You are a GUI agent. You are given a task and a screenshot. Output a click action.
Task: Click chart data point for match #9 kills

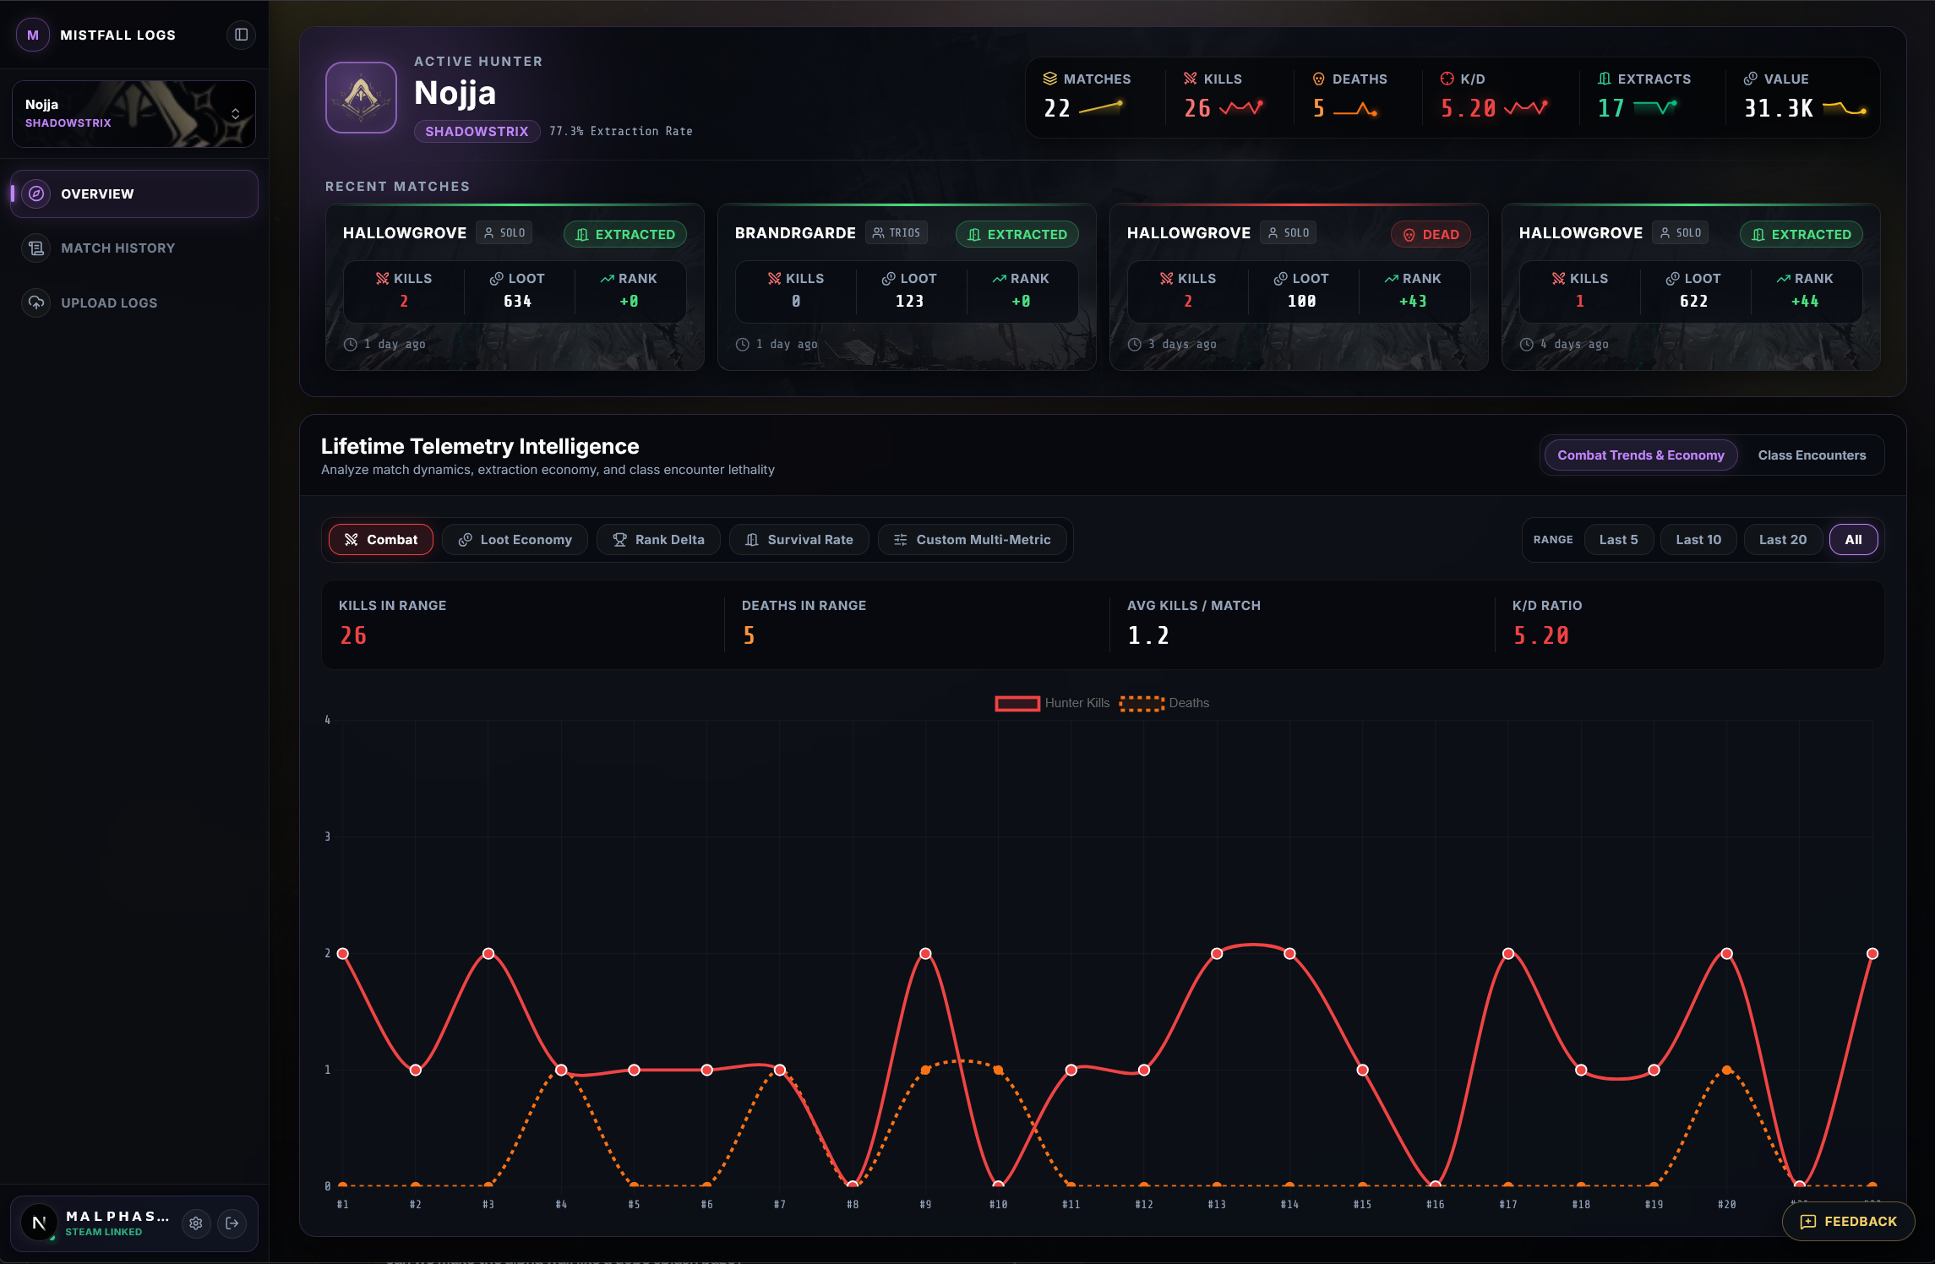tap(925, 953)
